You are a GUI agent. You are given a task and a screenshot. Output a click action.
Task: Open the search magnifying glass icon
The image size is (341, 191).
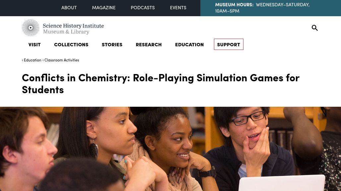(314, 28)
